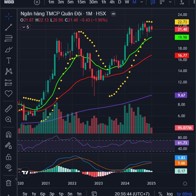Collapse the indicator legend showing 5

pos(25,27)
